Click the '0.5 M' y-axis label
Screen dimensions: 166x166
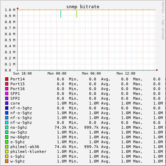(10, 40)
